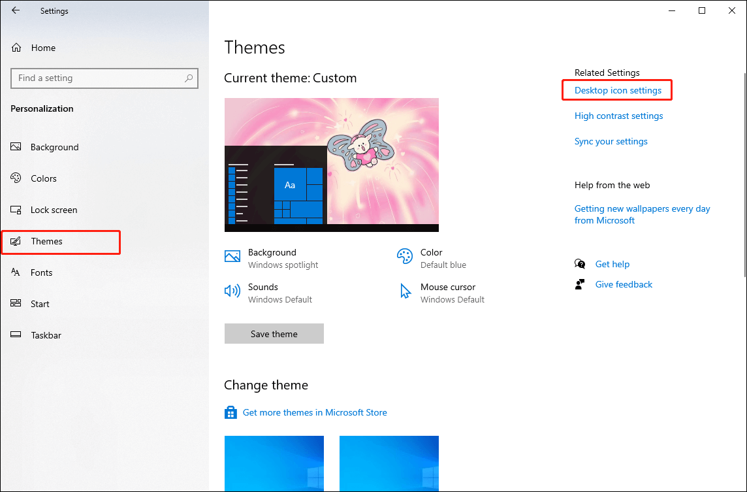Viewport: 747px width, 492px height.
Task: Click the Microsoft Store bag icon
Action: [x=230, y=412]
